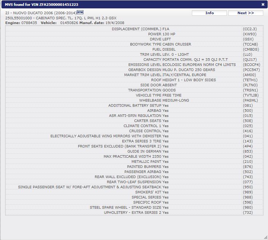The image size is (268, 240).
Task: Select the METALLIC PAINT Yes row
Action: tap(150, 161)
